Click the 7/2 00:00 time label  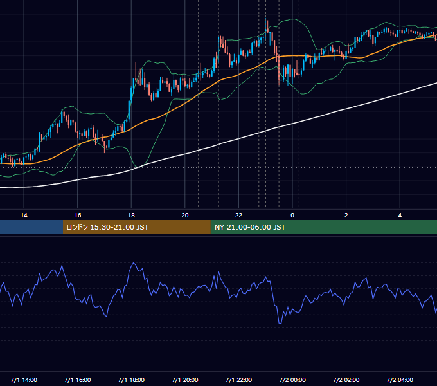click(x=292, y=380)
